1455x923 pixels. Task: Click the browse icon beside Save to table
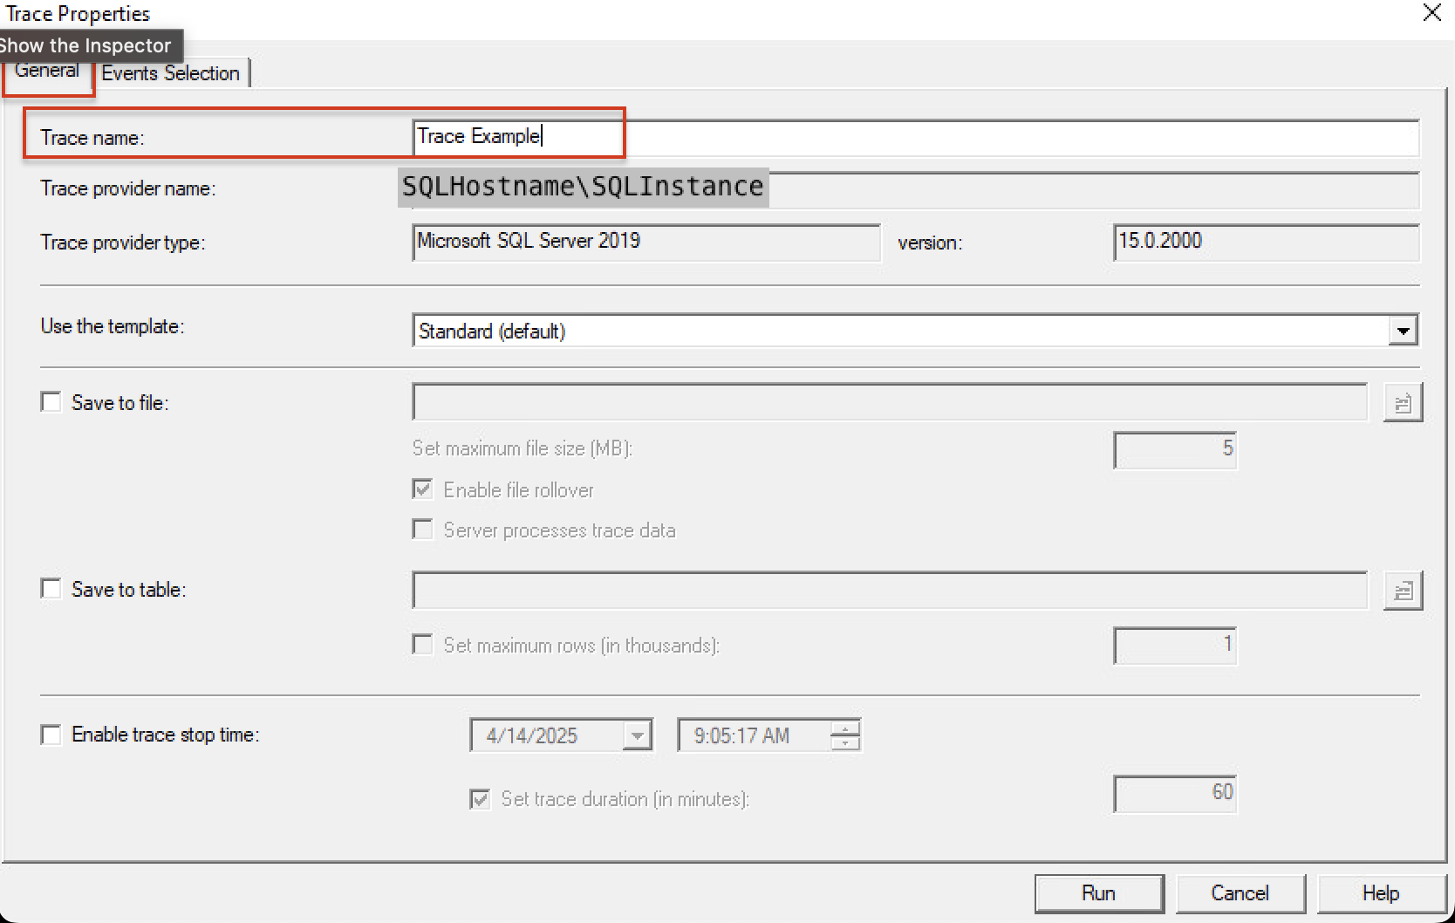click(x=1403, y=590)
